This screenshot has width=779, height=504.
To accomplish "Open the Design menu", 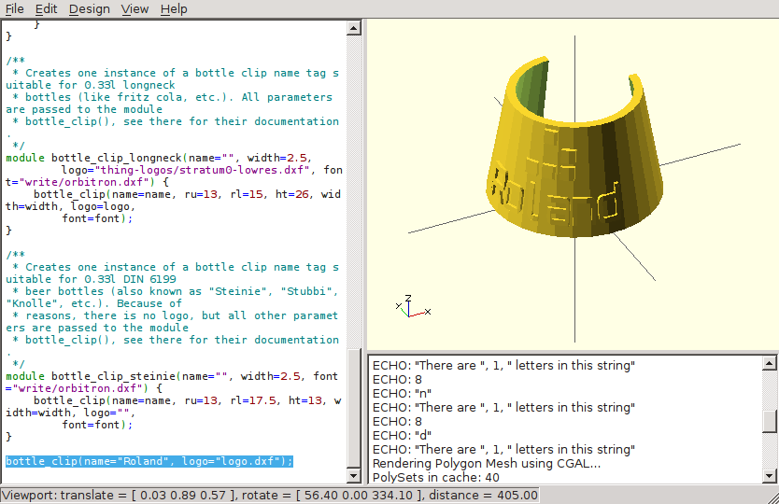I will click(90, 9).
